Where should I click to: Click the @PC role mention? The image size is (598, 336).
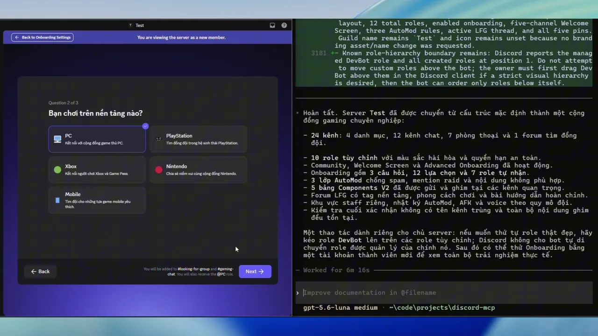[x=221, y=274]
